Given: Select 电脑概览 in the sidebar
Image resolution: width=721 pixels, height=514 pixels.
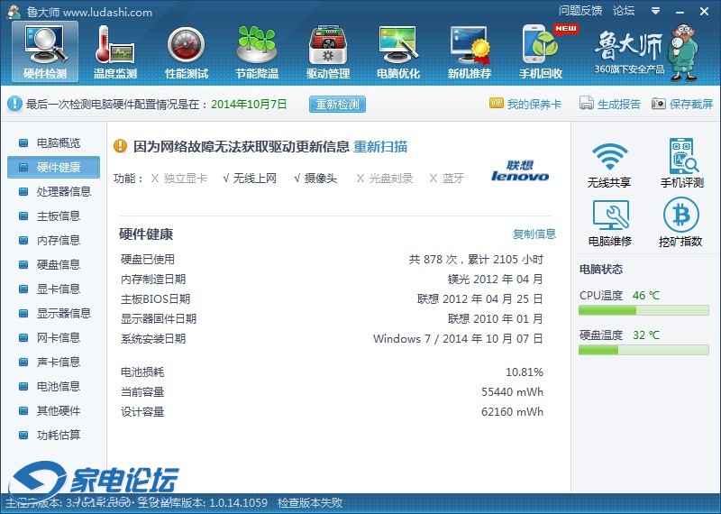Looking at the screenshot, I should pyautogui.click(x=58, y=142).
